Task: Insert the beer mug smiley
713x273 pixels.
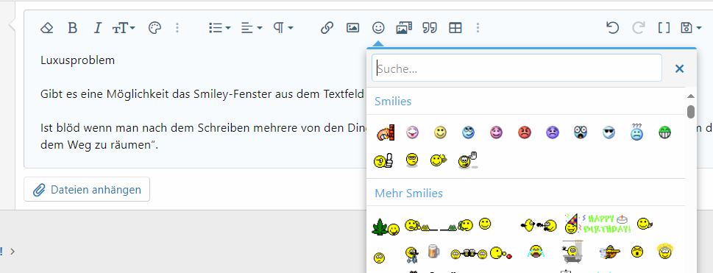Action: (434, 251)
